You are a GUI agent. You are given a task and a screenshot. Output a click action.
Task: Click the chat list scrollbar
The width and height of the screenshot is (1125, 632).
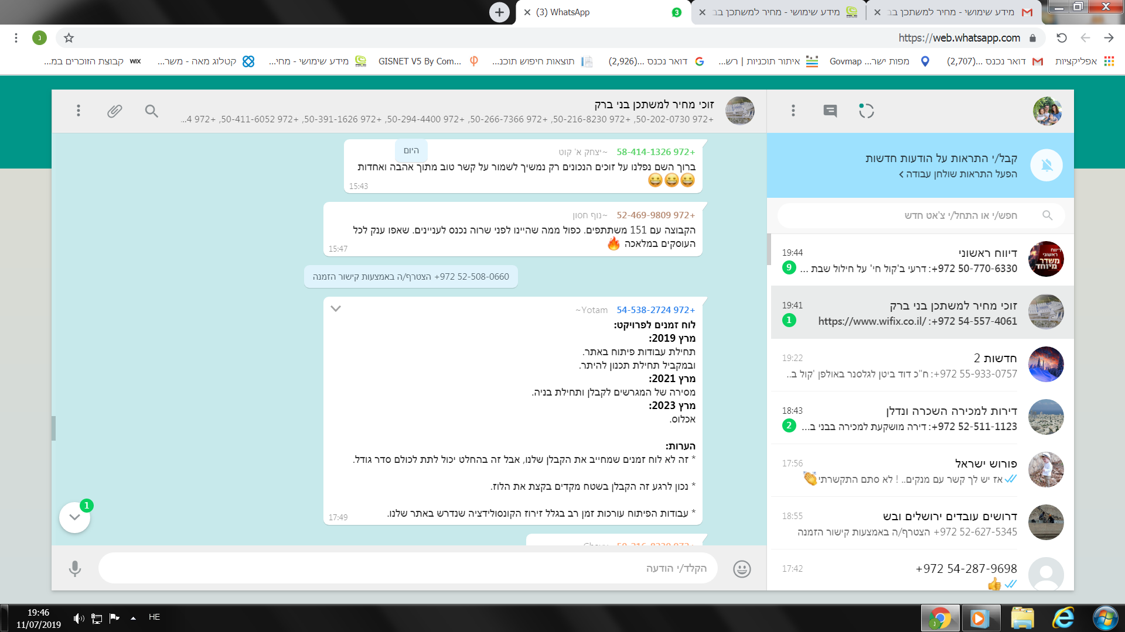pyautogui.click(x=769, y=250)
